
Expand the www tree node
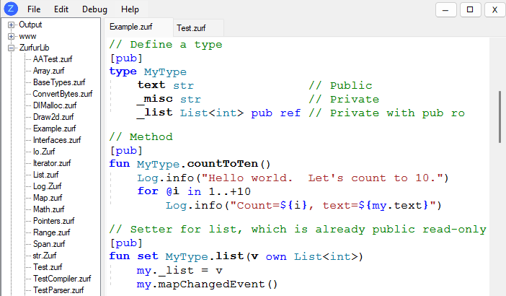tap(11, 37)
